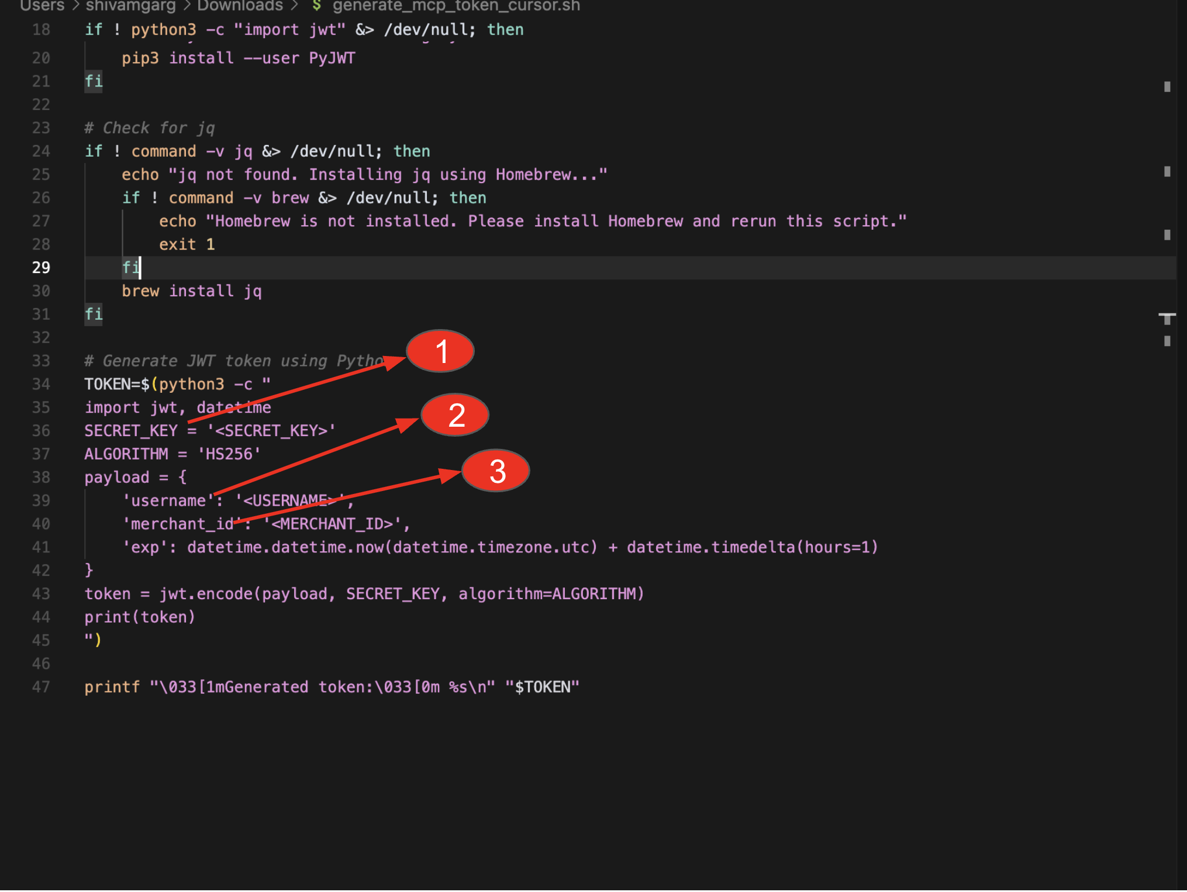Open the Users breadcrumb folder
1187x892 pixels.
click(x=42, y=6)
